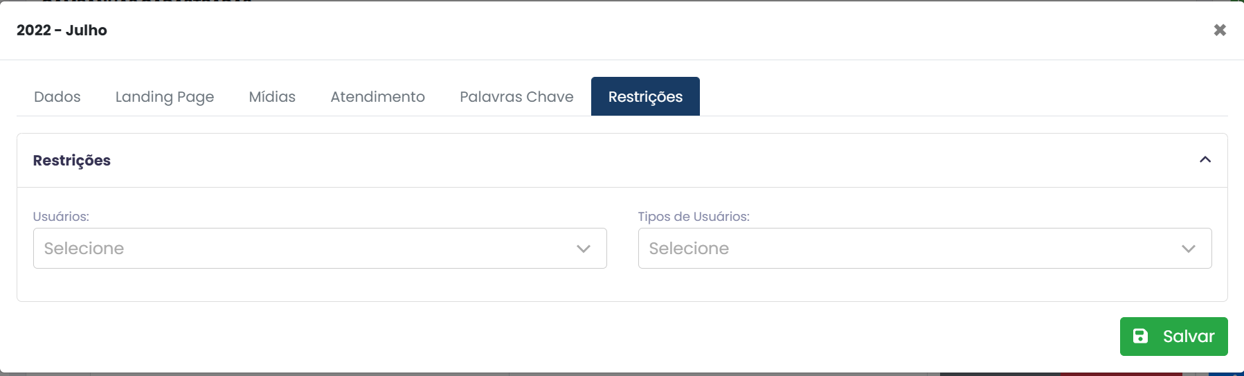Viewport: 1244px width, 376px height.
Task: Click the Restrições panel header title
Action: (72, 161)
